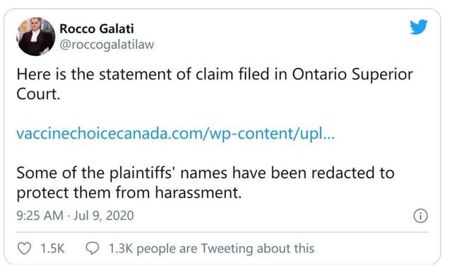The image size is (452, 268).
Task: Click the reply speech bubble icon
Action: [93, 248]
